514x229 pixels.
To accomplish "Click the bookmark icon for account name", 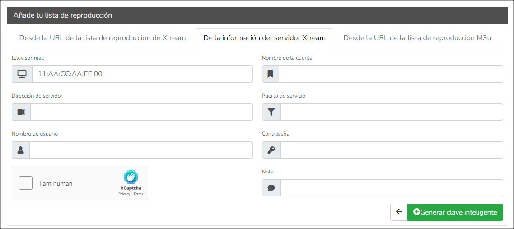I will [271, 74].
